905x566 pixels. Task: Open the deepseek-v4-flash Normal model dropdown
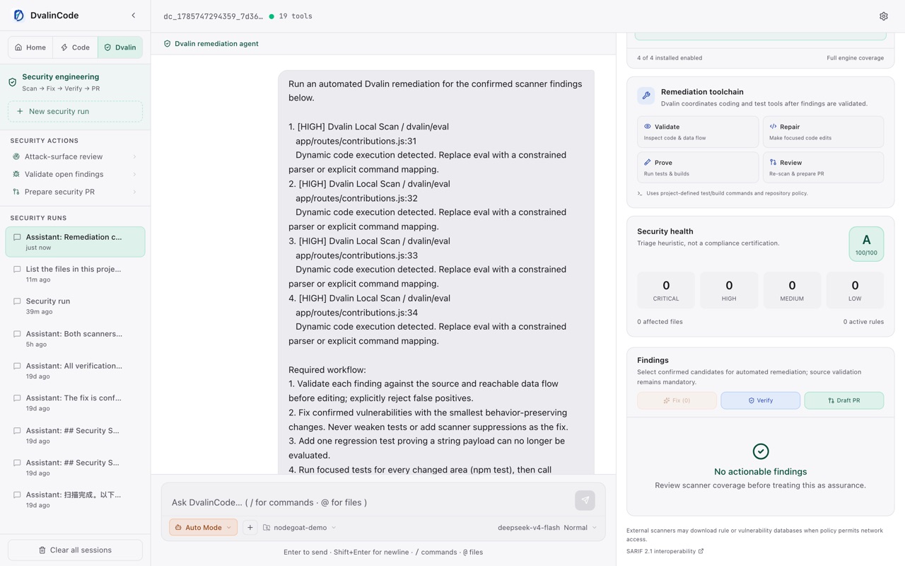(547, 527)
